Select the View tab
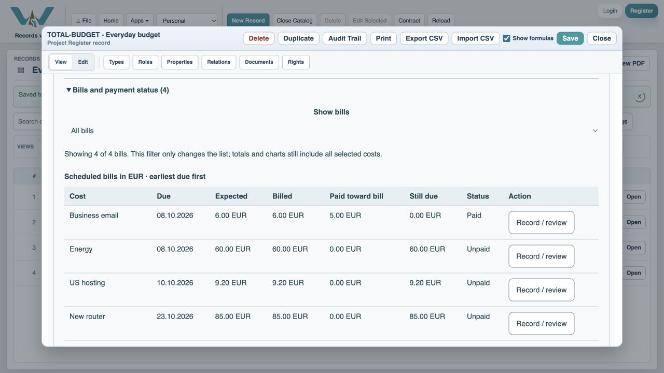This screenshot has width=664, height=373. click(61, 62)
